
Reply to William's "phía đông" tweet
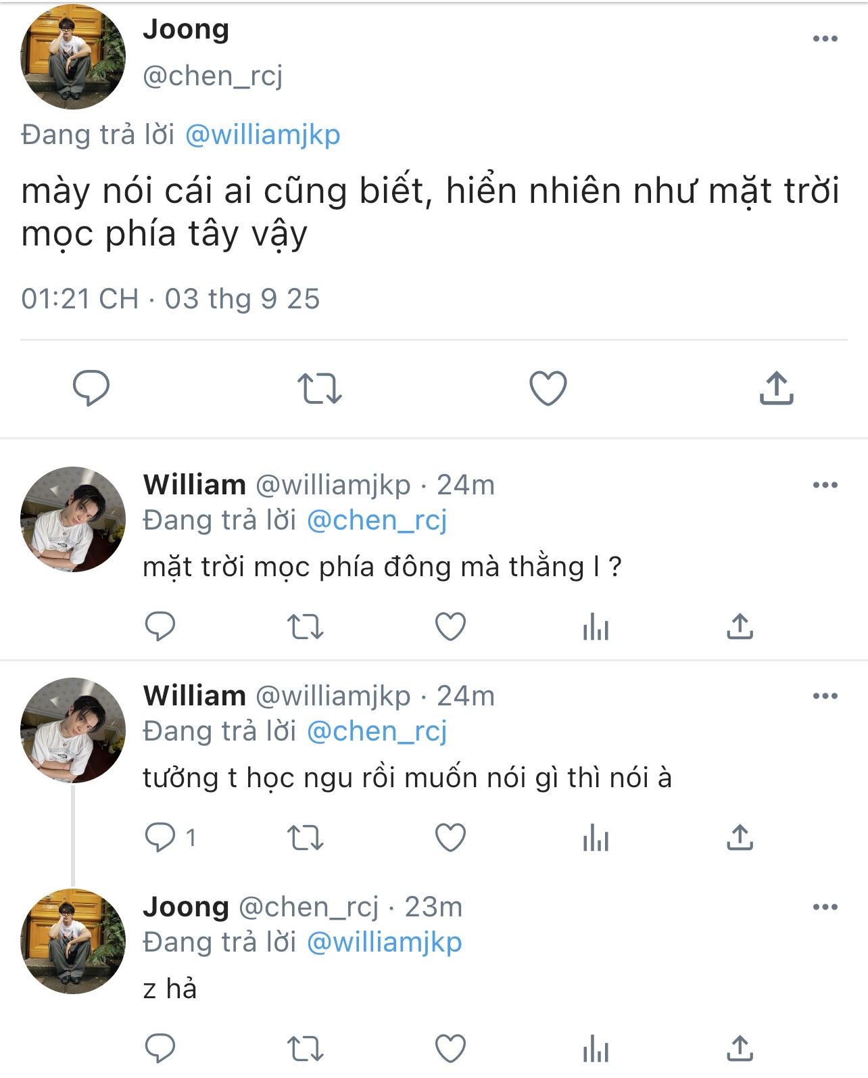(x=160, y=627)
